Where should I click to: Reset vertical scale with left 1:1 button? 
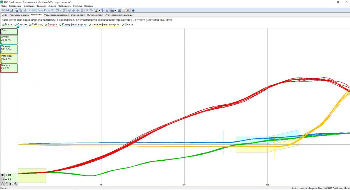(3, 180)
